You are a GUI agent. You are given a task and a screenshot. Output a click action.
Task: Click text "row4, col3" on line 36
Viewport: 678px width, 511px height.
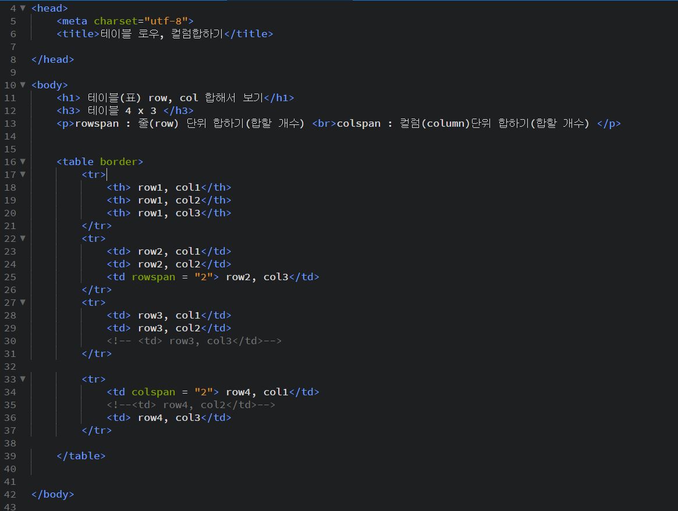point(169,418)
